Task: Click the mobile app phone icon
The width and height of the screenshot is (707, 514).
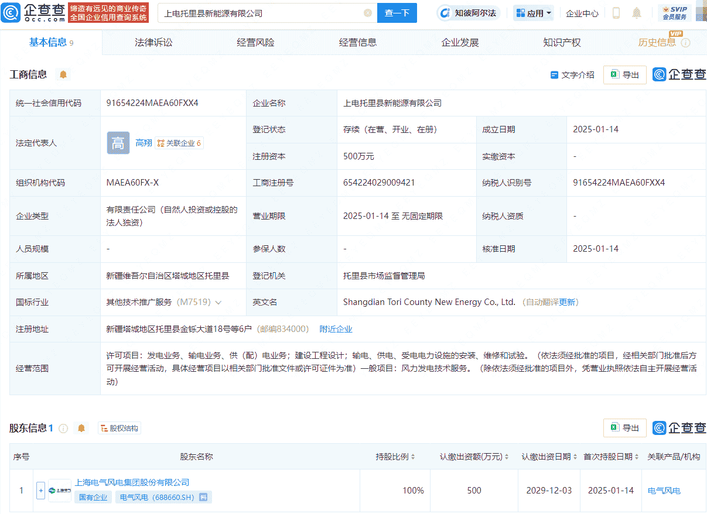Action: [616, 12]
